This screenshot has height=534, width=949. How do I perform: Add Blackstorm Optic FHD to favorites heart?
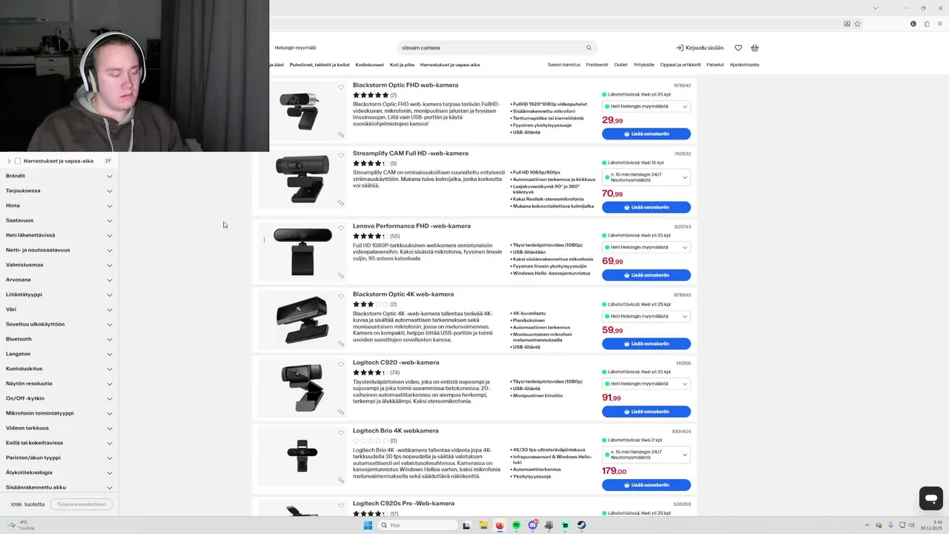point(341,87)
